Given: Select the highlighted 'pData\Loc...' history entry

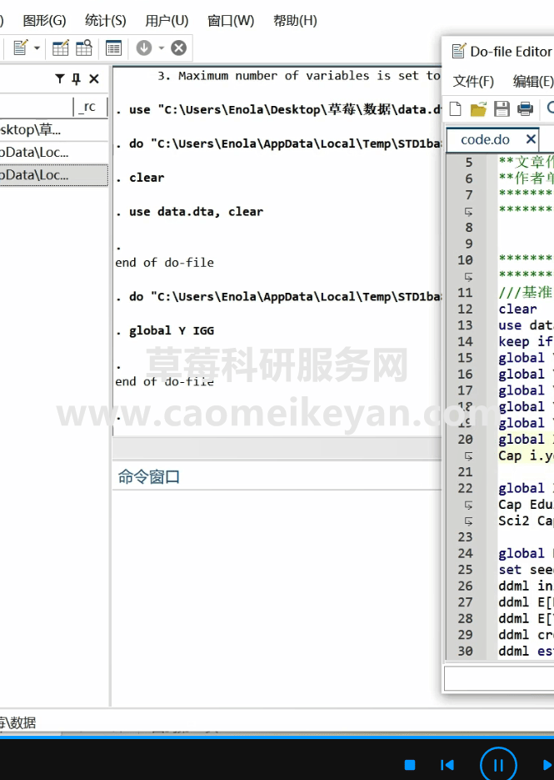Looking at the screenshot, I should [53, 175].
